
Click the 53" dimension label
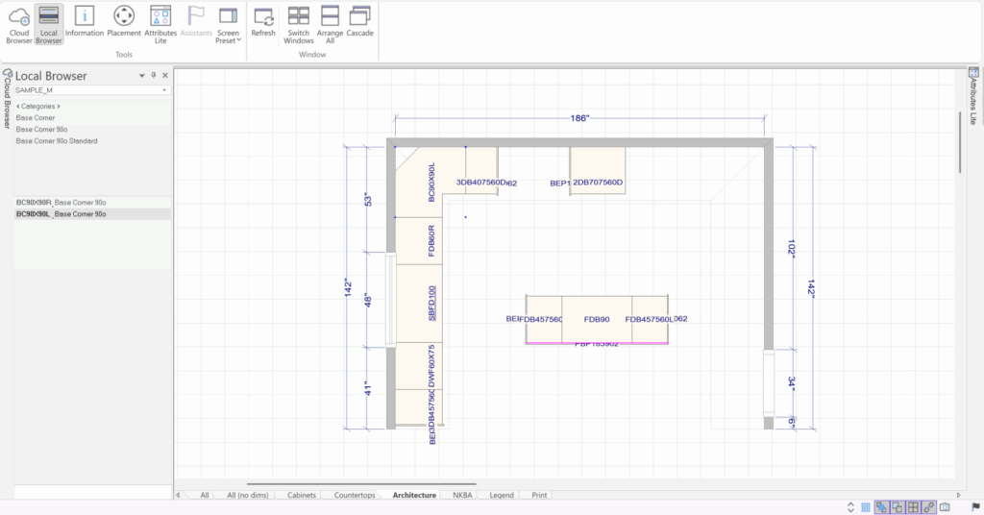pos(368,201)
